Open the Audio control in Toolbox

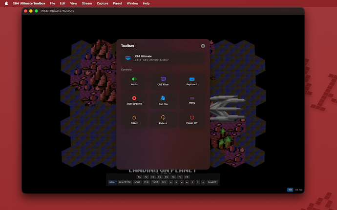[134, 81]
